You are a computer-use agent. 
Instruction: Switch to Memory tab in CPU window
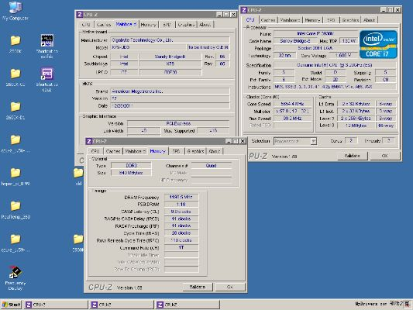312,20
